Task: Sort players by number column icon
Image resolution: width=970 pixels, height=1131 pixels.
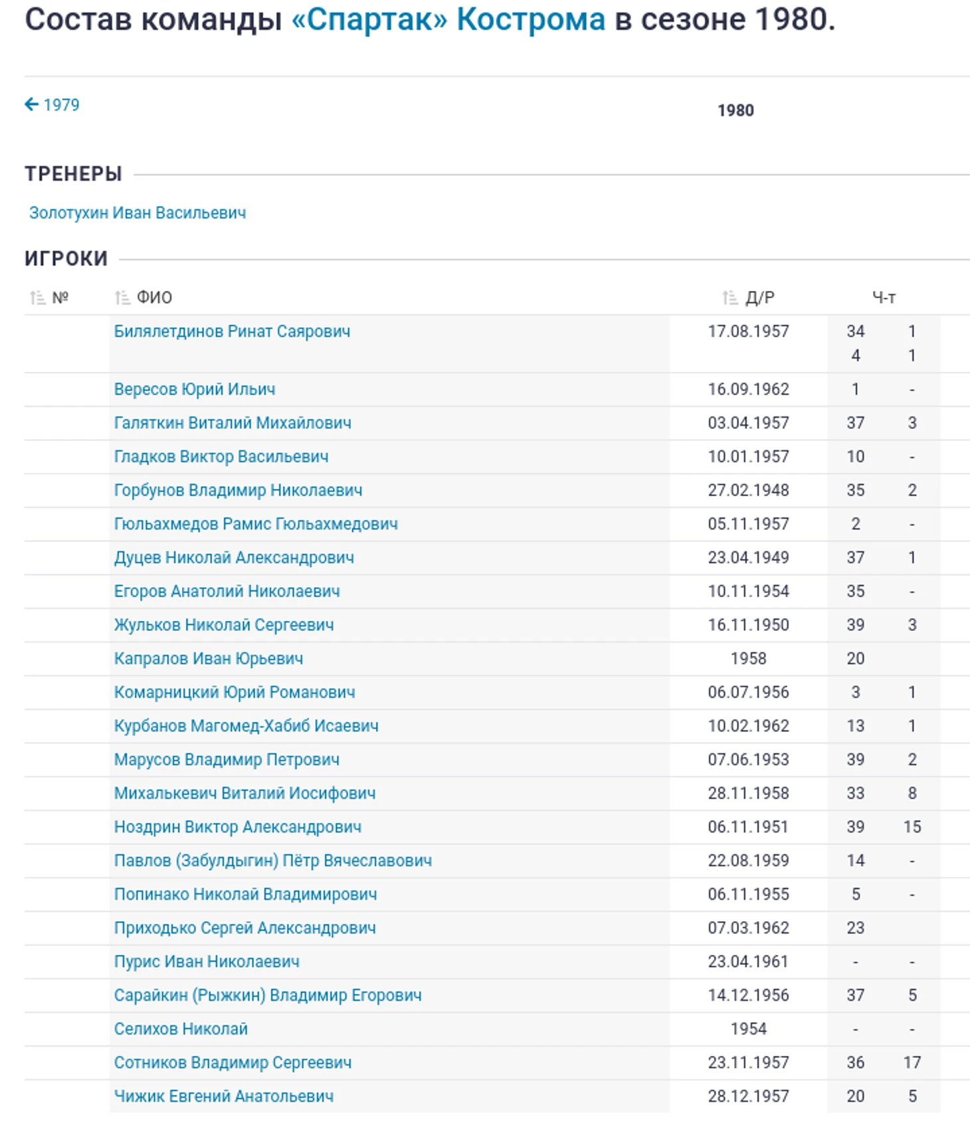Action: tap(38, 298)
